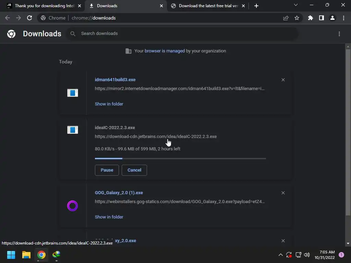Click the idman641build3.exe file icon

[73, 92]
